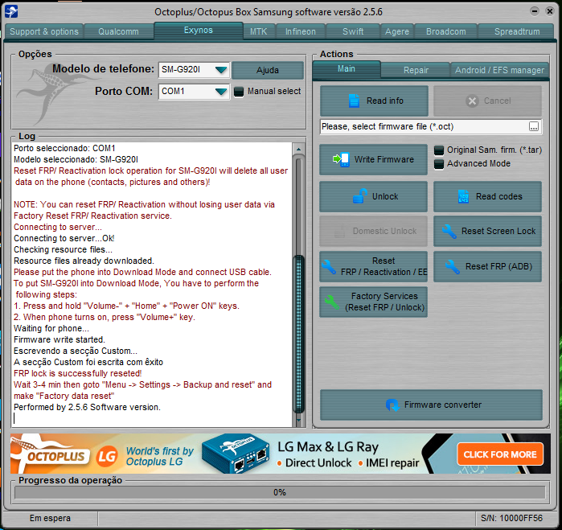Click the browse ellipsis button for firmware file
The width and height of the screenshot is (562, 530).
coord(534,126)
